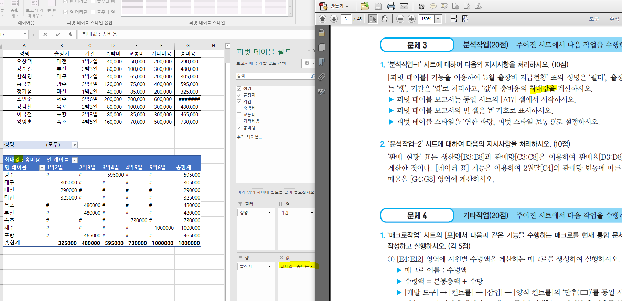This screenshot has width=622, height=301.
Task: Click the zoom in plus button
Action: click(x=411, y=19)
